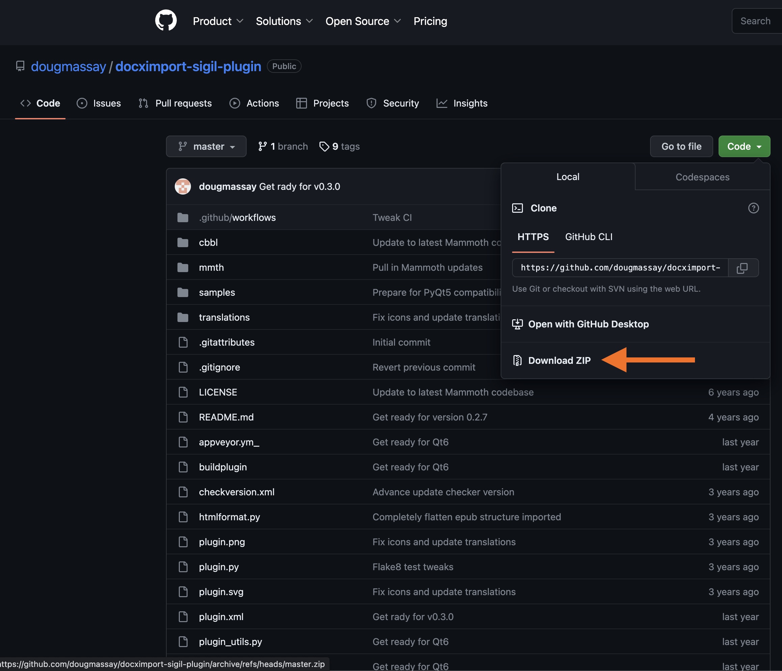Expand the master branch dropdown
The image size is (782, 671).
tap(206, 146)
